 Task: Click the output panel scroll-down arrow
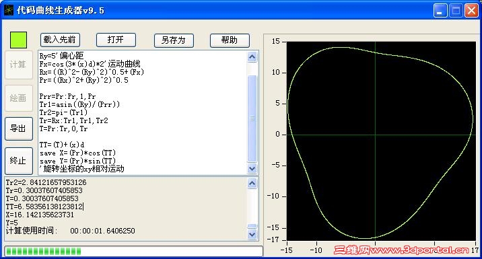(252, 234)
